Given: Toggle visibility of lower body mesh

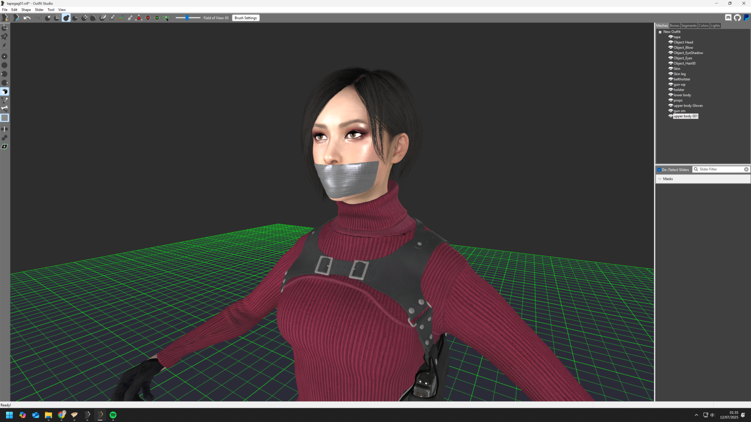Looking at the screenshot, I should 670,95.
